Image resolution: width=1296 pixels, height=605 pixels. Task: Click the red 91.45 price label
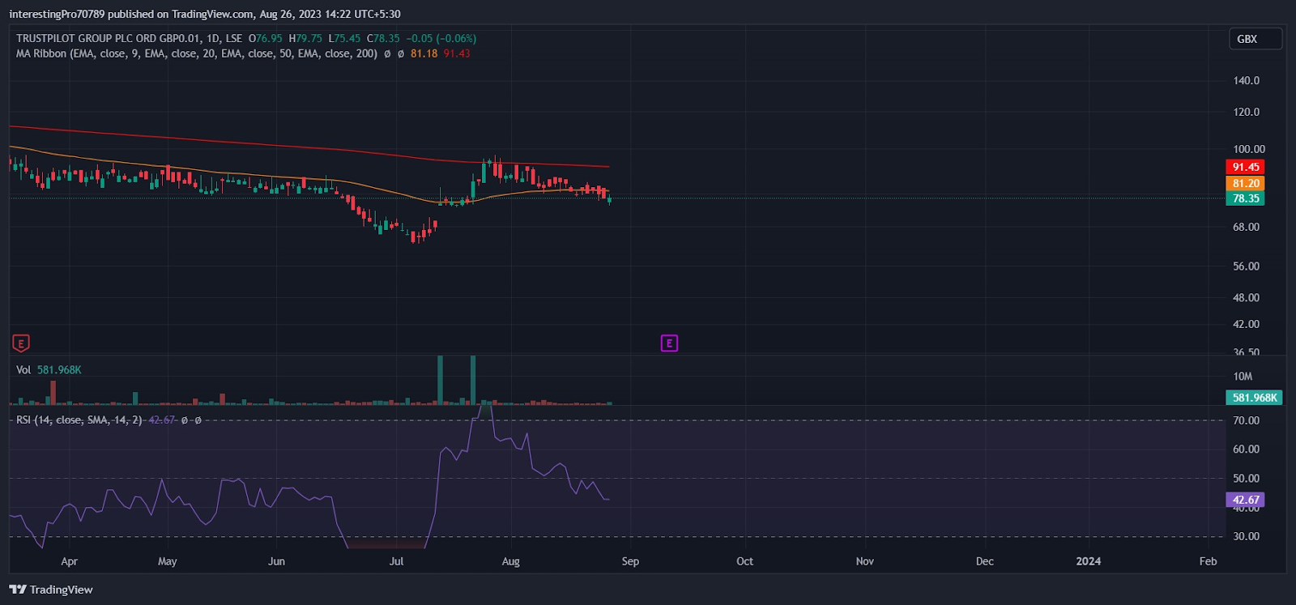1245,167
